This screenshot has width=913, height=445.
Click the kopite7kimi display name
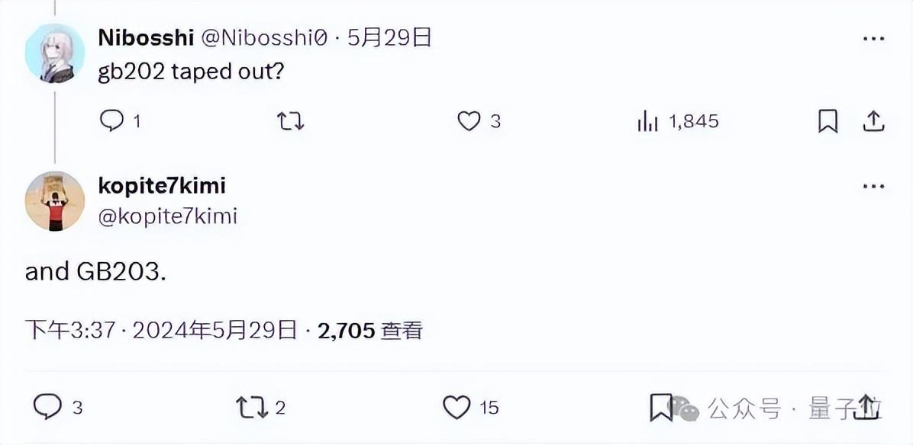pos(162,185)
